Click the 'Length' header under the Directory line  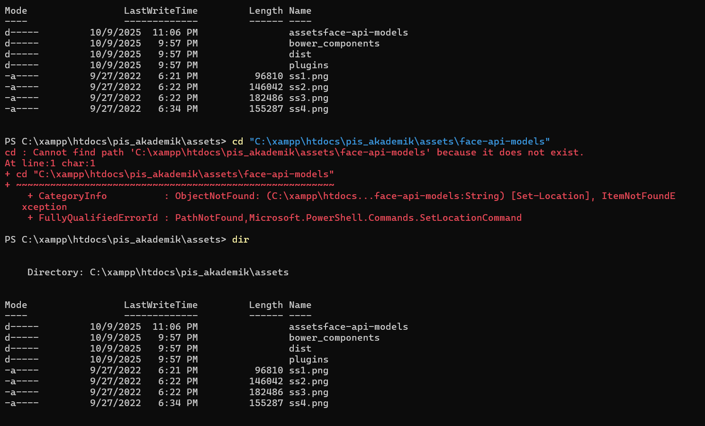(x=266, y=305)
